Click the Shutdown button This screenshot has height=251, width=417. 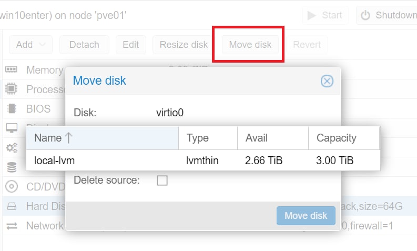[x=388, y=15]
